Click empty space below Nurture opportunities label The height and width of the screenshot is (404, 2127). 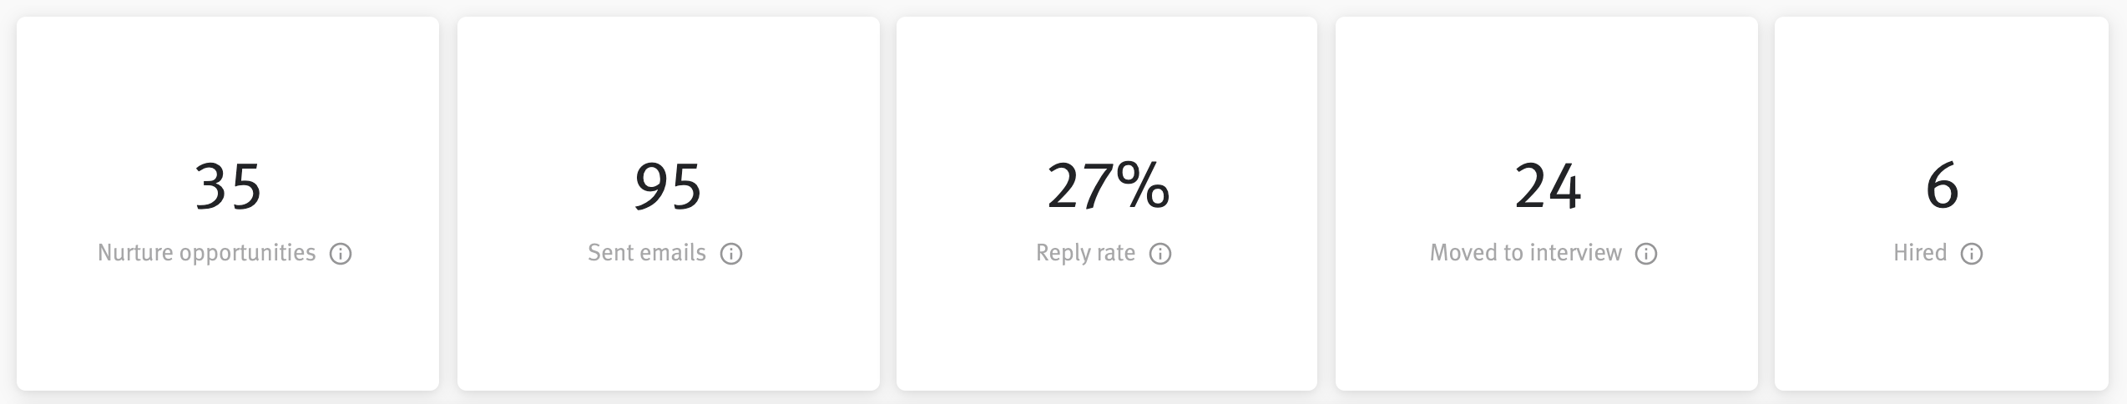(228, 334)
